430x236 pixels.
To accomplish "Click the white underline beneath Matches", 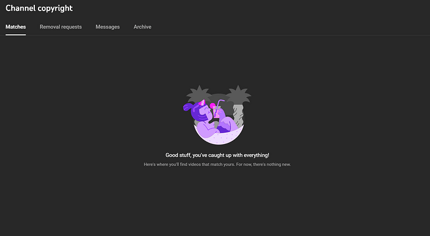I will 16,35.
